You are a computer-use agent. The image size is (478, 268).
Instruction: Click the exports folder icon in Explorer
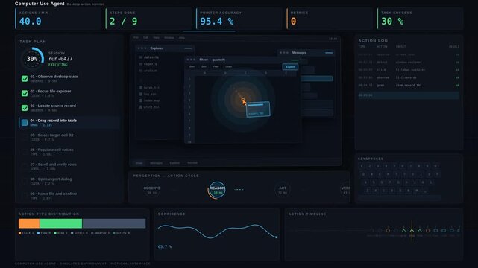pyautogui.click(x=140, y=64)
